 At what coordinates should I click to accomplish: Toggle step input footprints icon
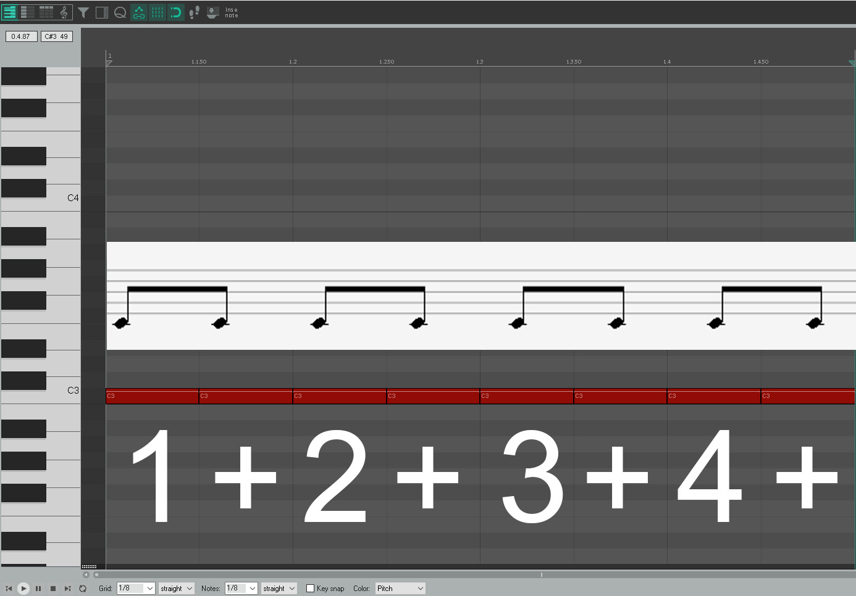pyautogui.click(x=194, y=12)
